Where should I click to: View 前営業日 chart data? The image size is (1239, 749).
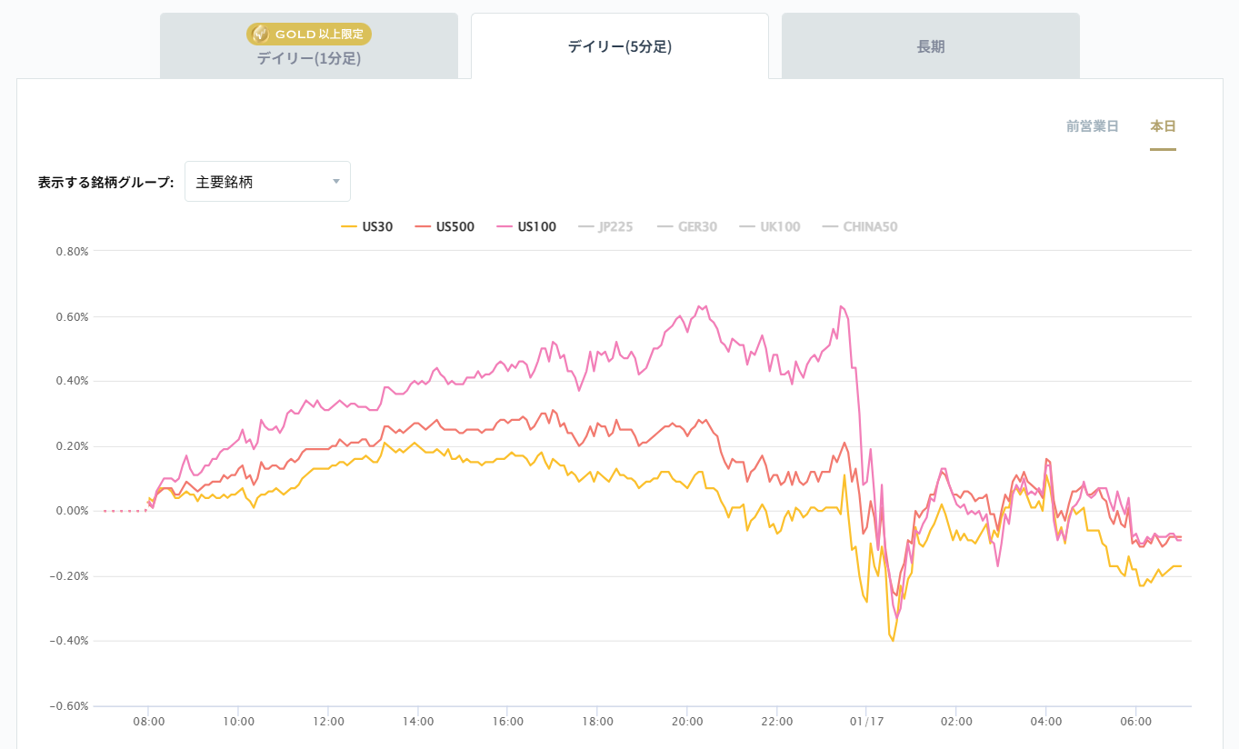click(1092, 126)
